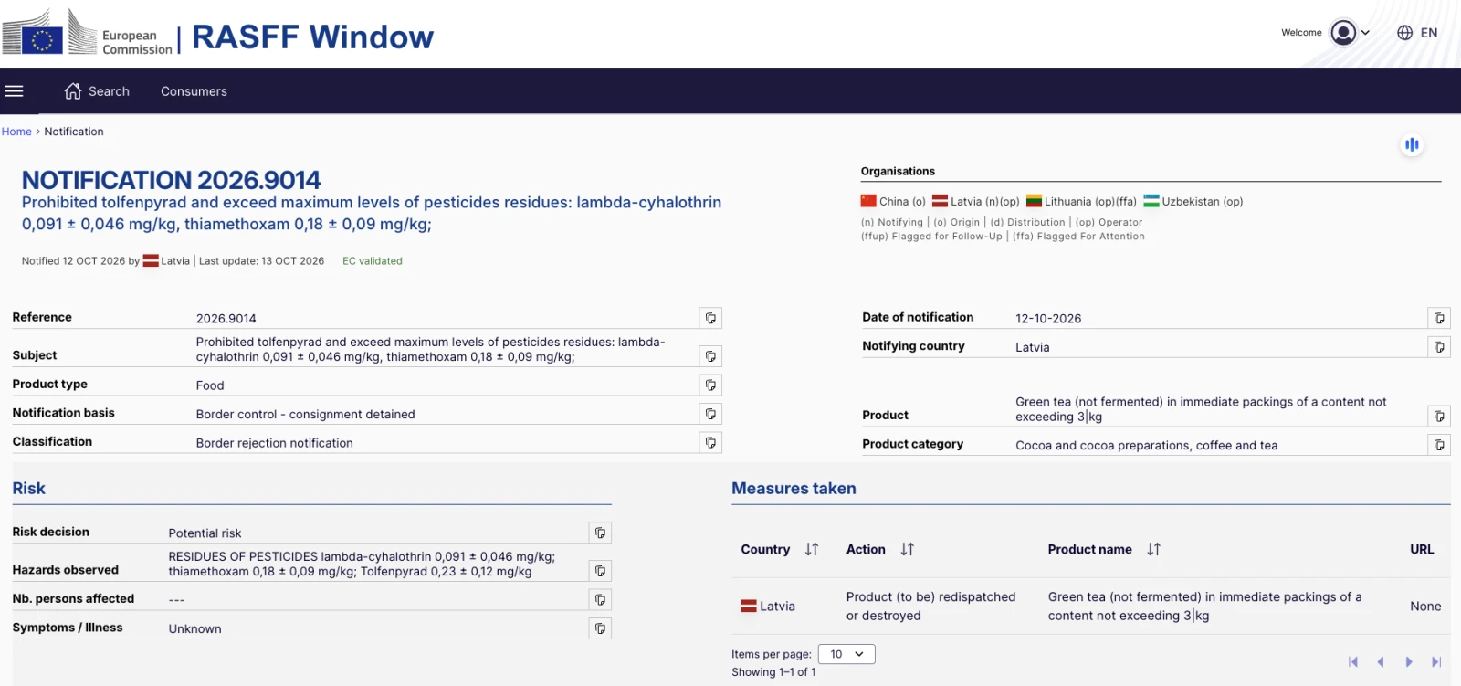The height and width of the screenshot is (686, 1461).
Task: Sort measures table by Product name
Action: [1154, 549]
